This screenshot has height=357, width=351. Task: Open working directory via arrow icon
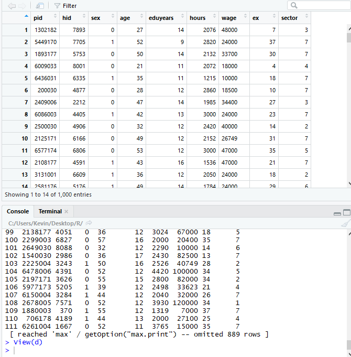(x=89, y=223)
